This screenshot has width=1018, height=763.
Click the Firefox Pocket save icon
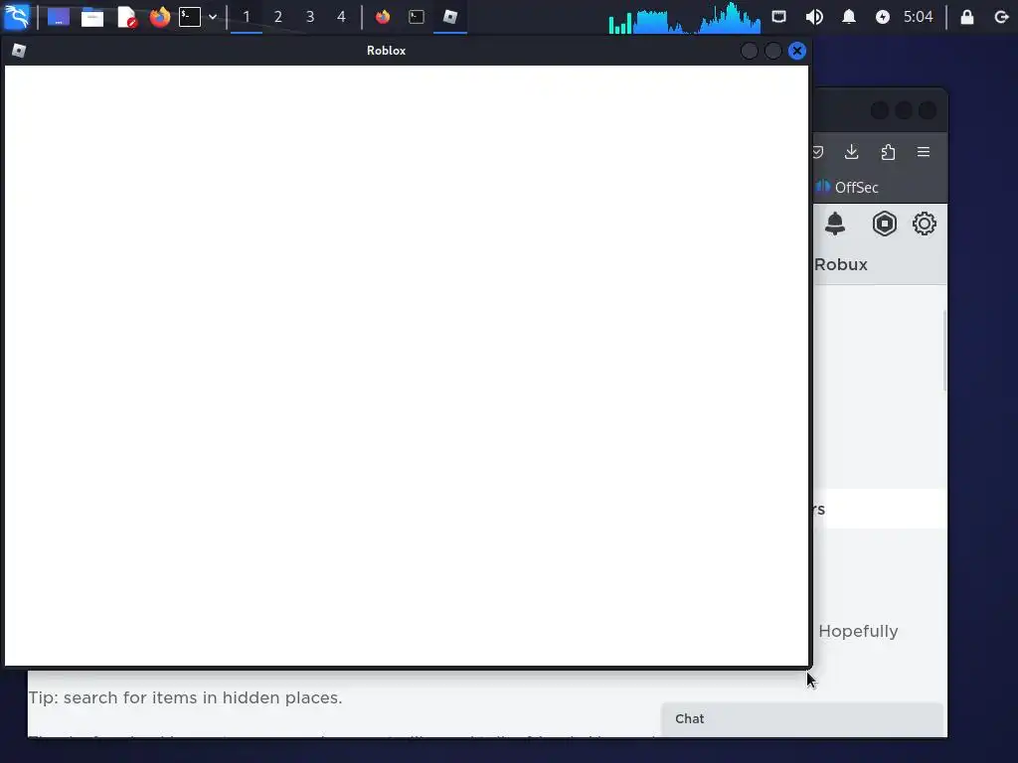tap(818, 152)
